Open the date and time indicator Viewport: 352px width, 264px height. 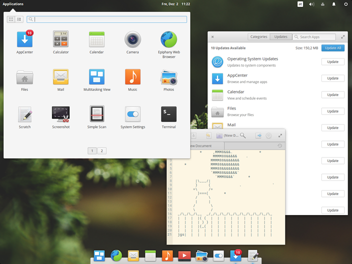(176, 4)
